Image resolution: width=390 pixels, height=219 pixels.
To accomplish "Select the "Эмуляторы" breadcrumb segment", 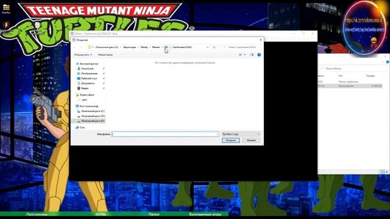I will click(x=130, y=47).
